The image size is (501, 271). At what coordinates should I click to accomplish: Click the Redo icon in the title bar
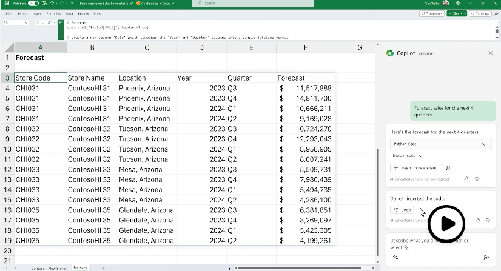pos(62,3)
